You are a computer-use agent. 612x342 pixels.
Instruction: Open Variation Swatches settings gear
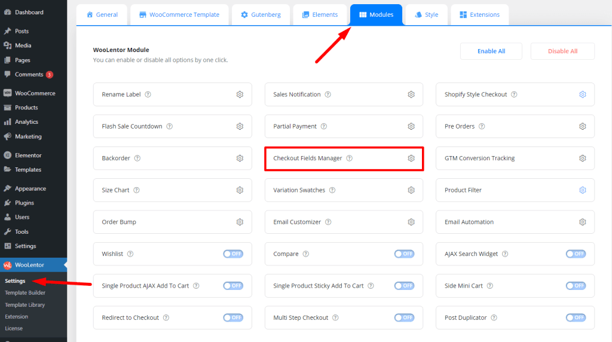click(411, 190)
